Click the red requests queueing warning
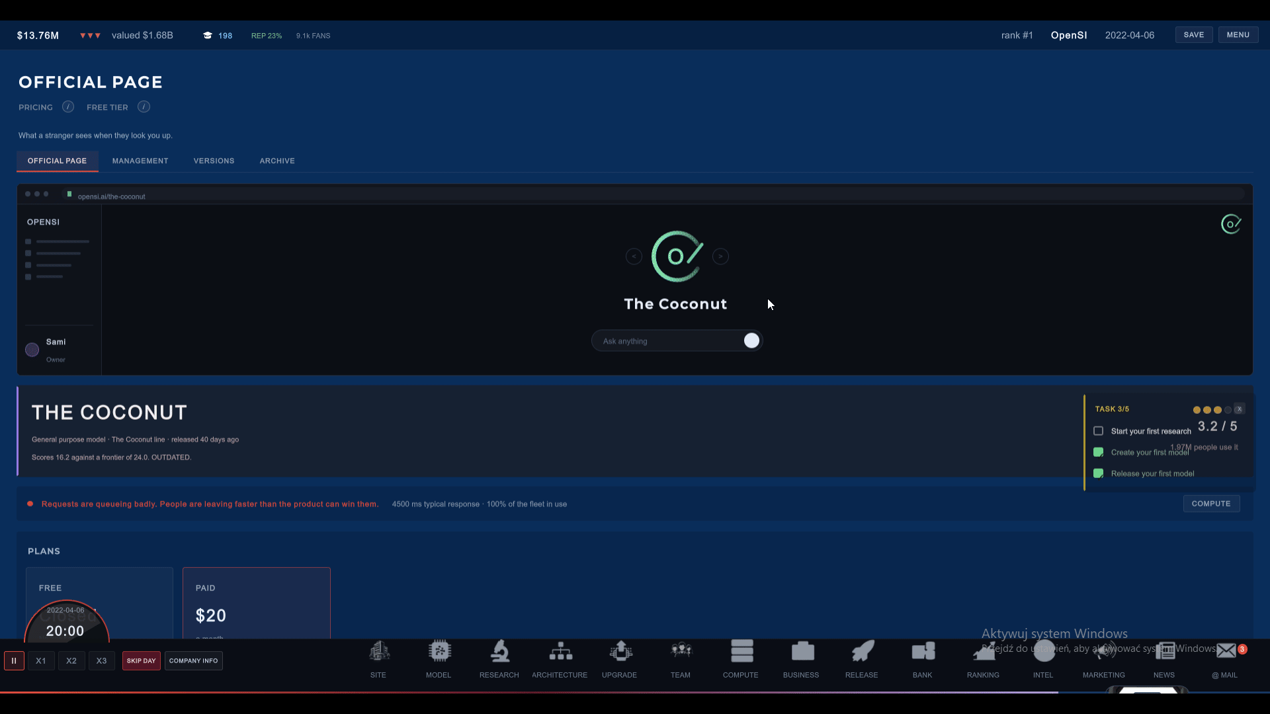The height and width of the screenshot is (714, 1270). click(x=210, y=504)
